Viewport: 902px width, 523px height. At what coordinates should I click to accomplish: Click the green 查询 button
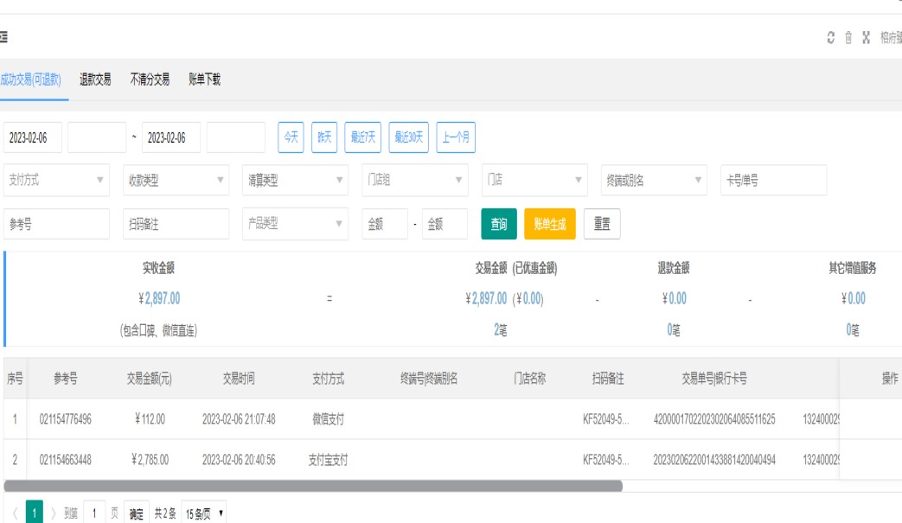(499, 224)
